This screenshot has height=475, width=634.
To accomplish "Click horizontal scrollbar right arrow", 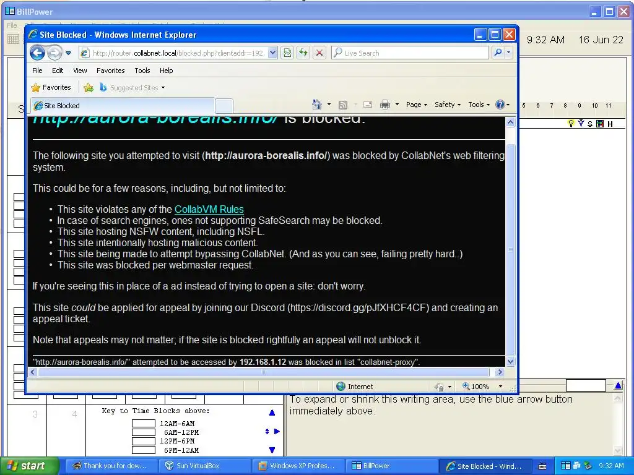I will tap(500, 372).
